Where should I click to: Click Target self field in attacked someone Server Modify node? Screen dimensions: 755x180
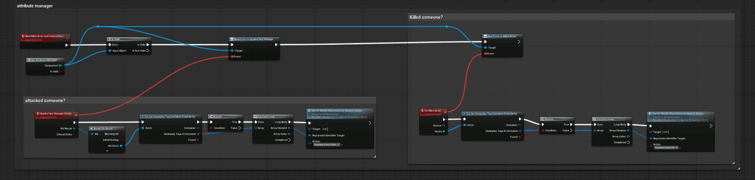click(324, 129)
